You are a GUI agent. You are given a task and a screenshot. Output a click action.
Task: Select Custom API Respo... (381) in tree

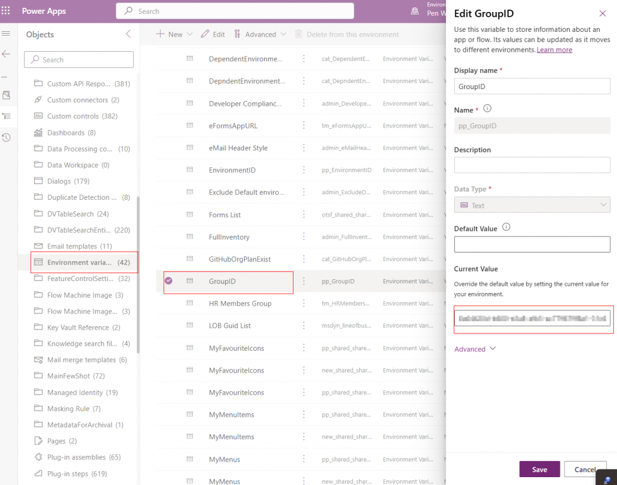[x=82, y=84]
